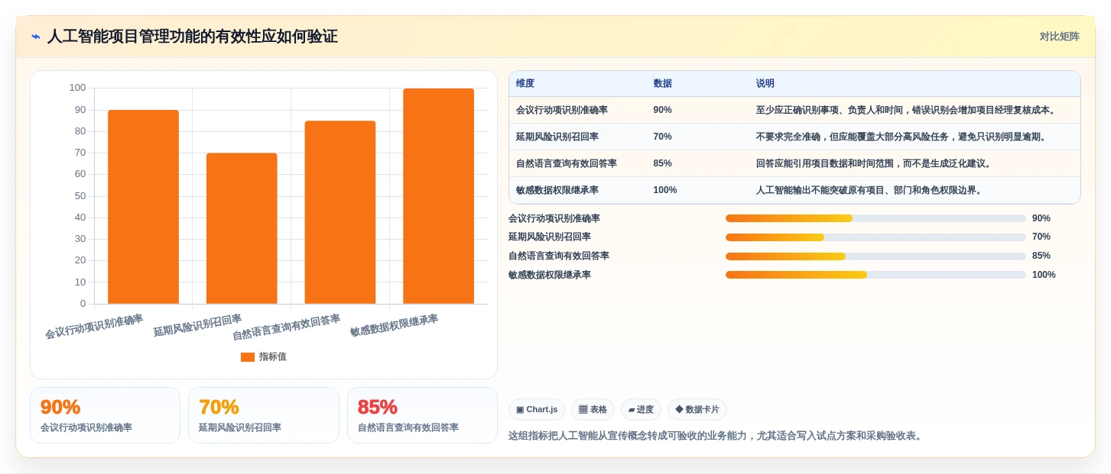Click the 对比矩阵 label in header

click(x=1059, y=37)
